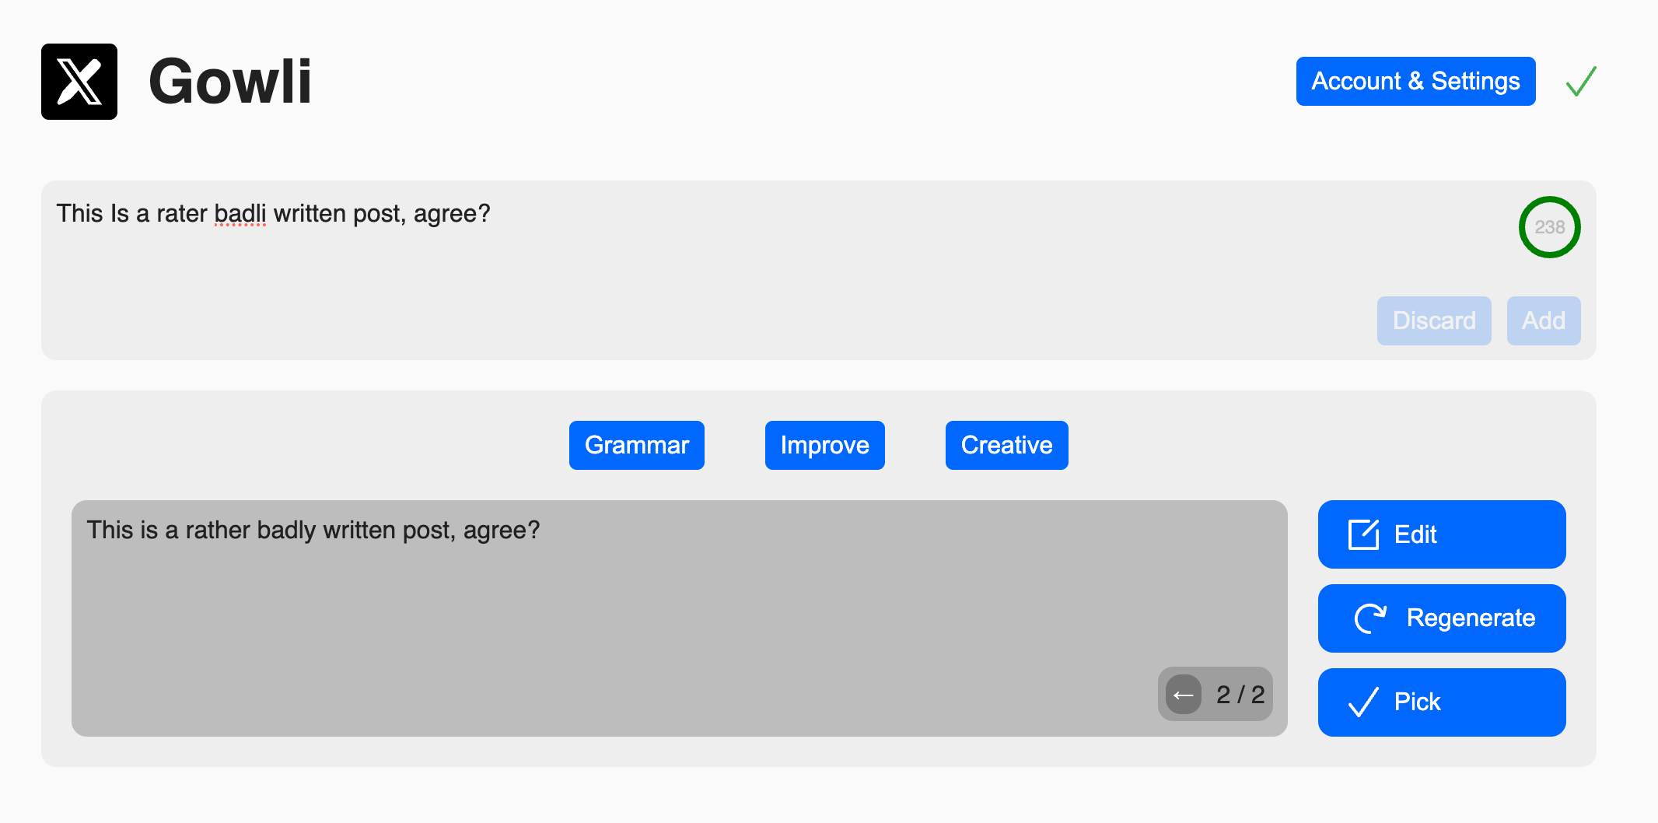The image size is (1658, 823).
Task: Click the green checkmark status icon
Action: pyautogui.click(x=1581, y=81)
